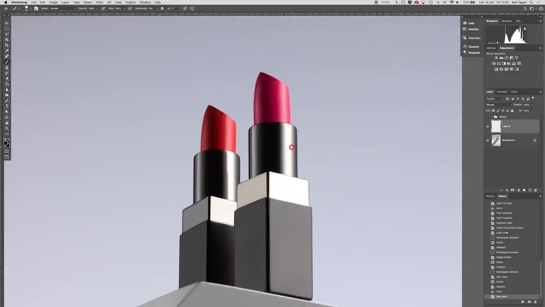This screenshot has width=545, height=307.
Task: Add a layer mask
Action: tap(512, 190)
